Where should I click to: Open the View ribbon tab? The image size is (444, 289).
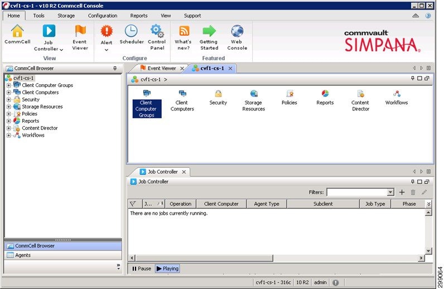click(x=166, y=16)
